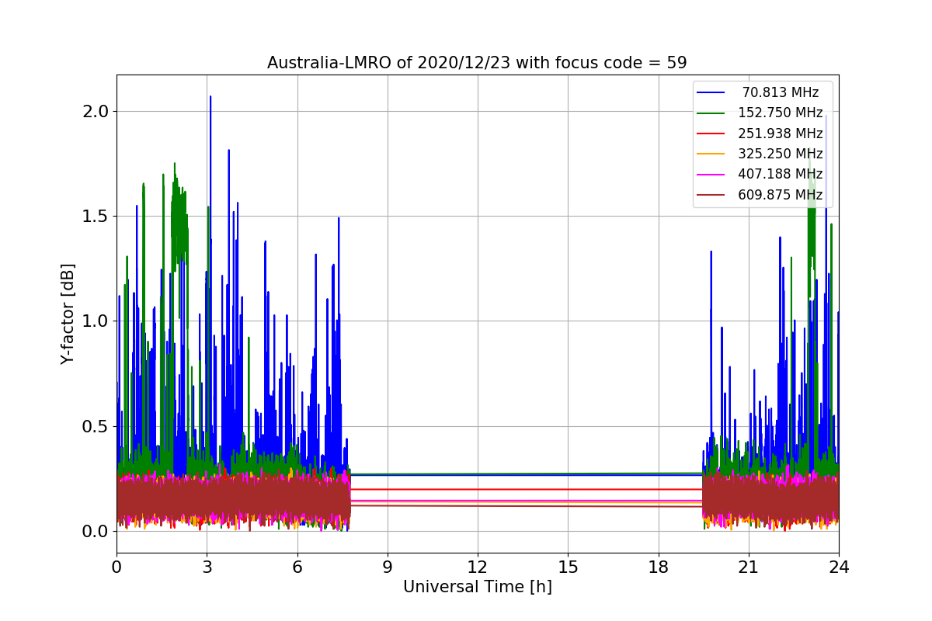
Task: Click the Universal Time [h] axis label
Action: point(477,588)
